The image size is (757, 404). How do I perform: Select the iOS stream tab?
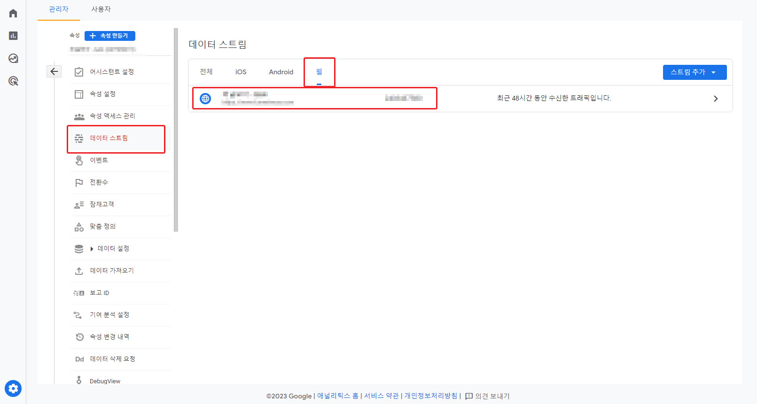241,72
